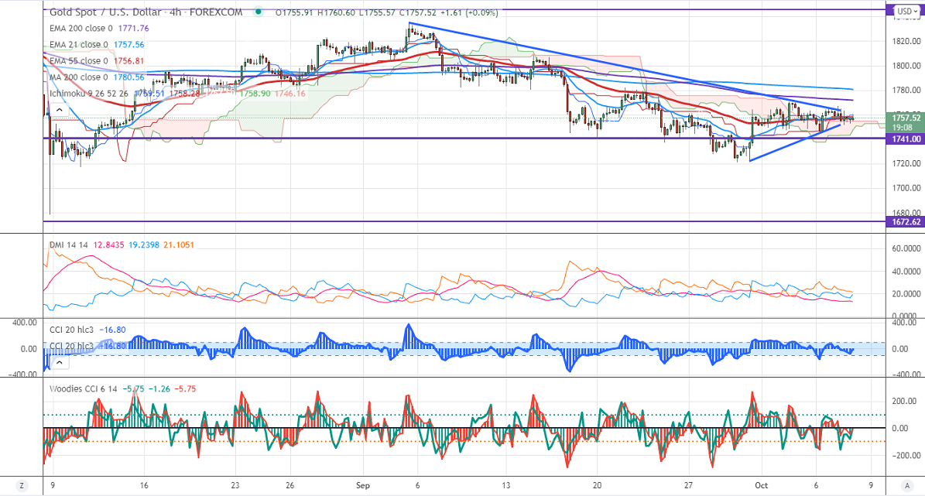Click the 1720.00 price axis label
This screenshot has width=925, height=496.
click(906, 163)
